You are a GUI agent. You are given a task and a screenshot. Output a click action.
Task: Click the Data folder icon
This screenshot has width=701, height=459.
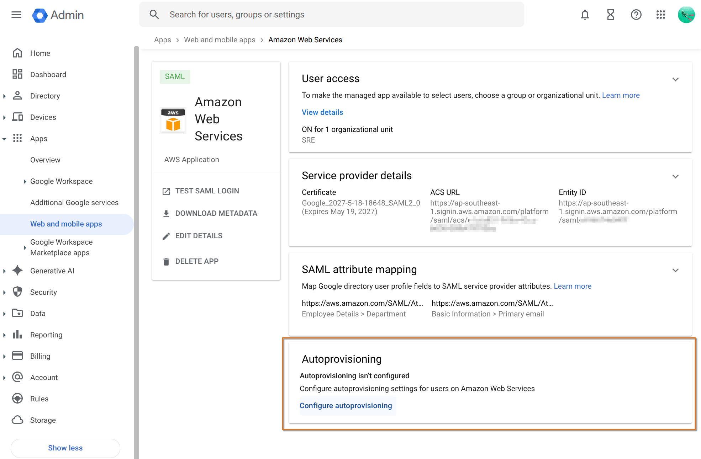tap(17, 313)
